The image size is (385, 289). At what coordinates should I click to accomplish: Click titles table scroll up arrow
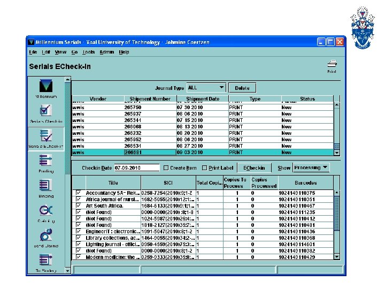[x=337, y=193]
